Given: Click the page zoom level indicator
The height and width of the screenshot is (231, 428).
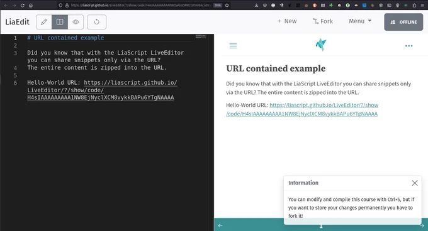Looking at the screenshot, I should [218, 5].
